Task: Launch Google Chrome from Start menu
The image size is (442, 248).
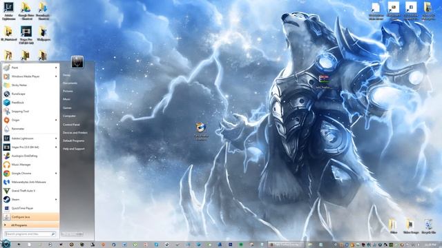Action: (x=30, y=173)
